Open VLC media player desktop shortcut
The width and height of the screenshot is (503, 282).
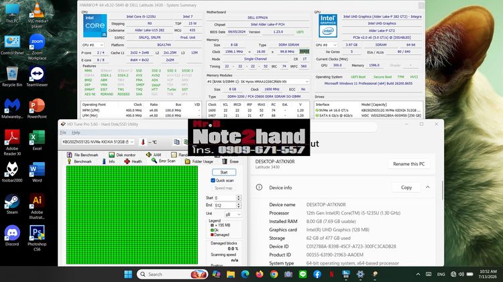(x=37, y=15)
